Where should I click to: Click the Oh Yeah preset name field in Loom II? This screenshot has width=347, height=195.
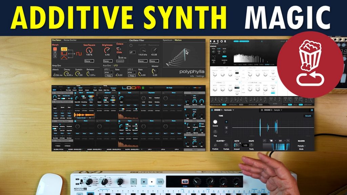(169, 87)
